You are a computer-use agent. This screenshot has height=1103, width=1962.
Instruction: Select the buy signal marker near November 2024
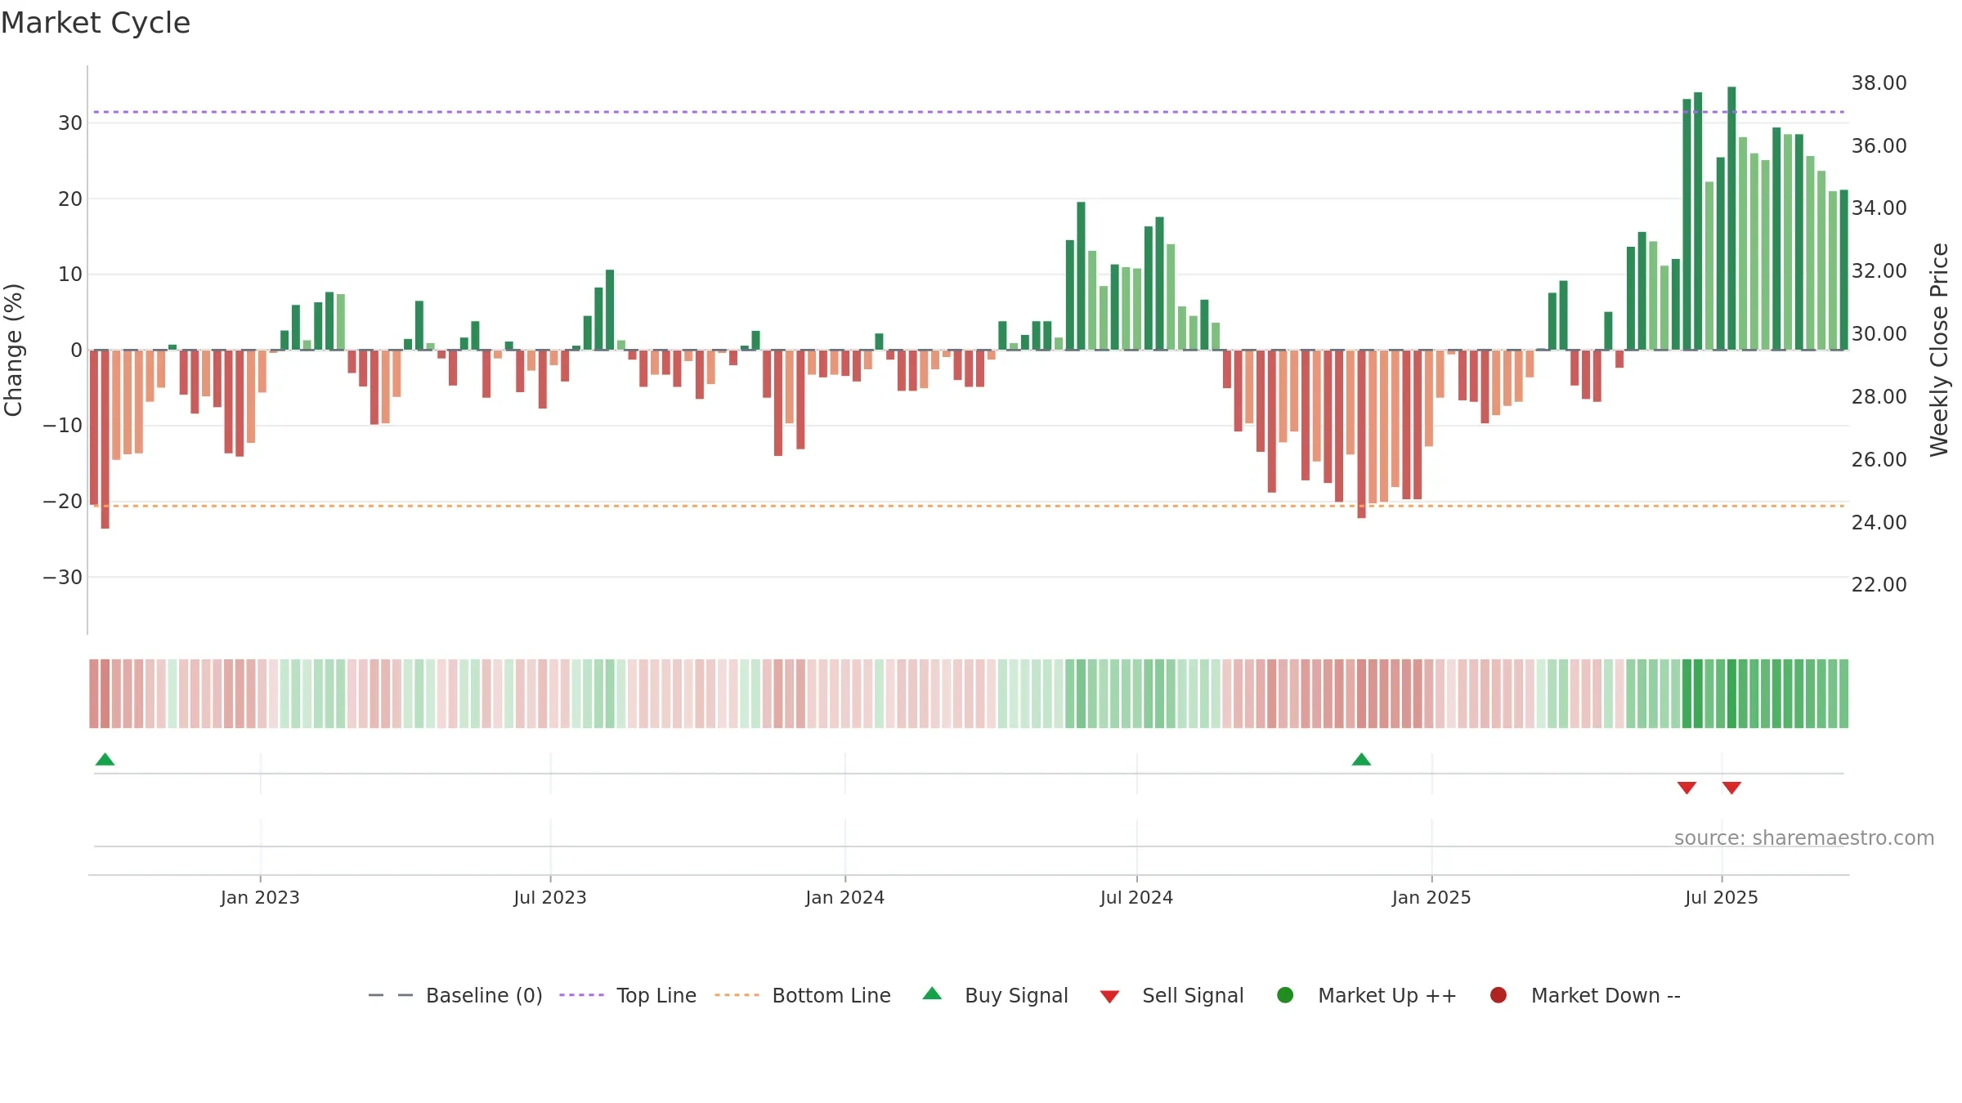click(x=1361, y=760)
